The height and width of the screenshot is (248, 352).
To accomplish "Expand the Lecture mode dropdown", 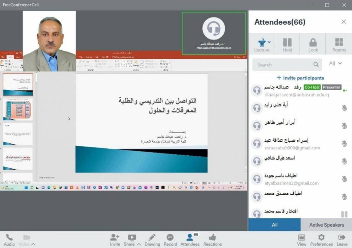I will (x=269, y=42).
